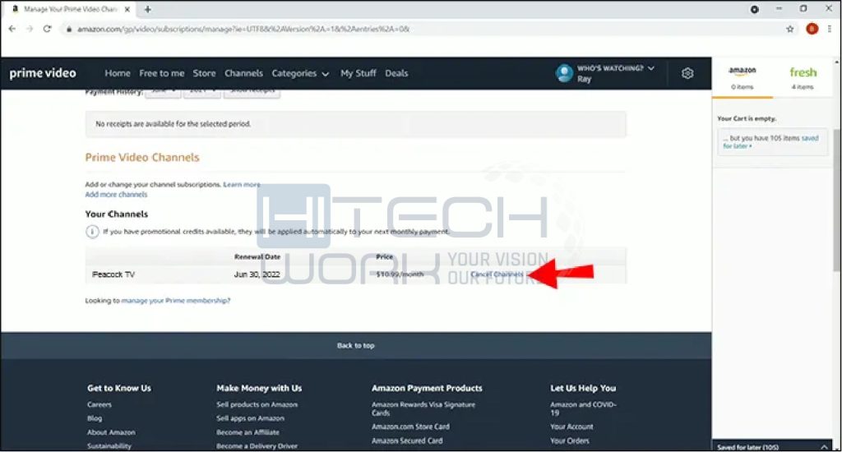Expand the Saved for later chevron
Image resolution: width=842 pixels, height=452 pixels.
pyautogui.click(x=824, y=446)
